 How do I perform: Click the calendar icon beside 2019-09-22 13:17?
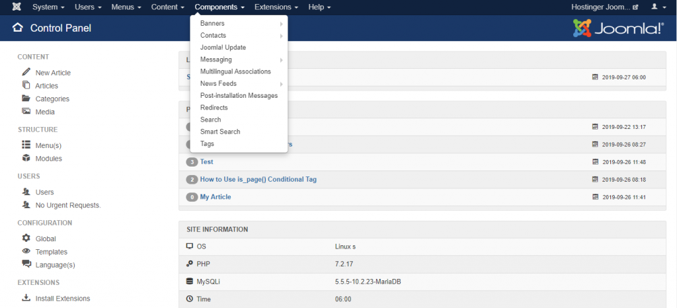pos(595,127)
